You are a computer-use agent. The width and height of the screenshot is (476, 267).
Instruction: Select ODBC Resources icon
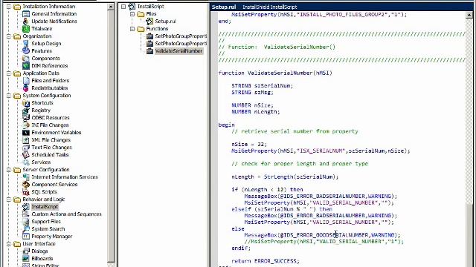(26, 117)
